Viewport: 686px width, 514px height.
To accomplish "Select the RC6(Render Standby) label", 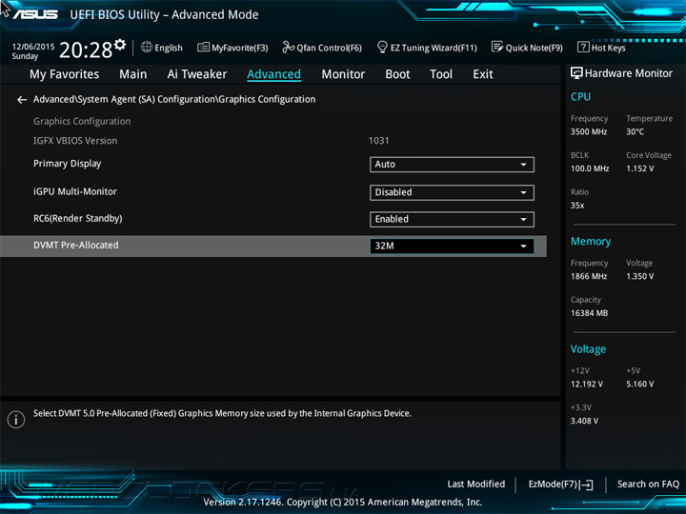I will (x=78, y=219).
